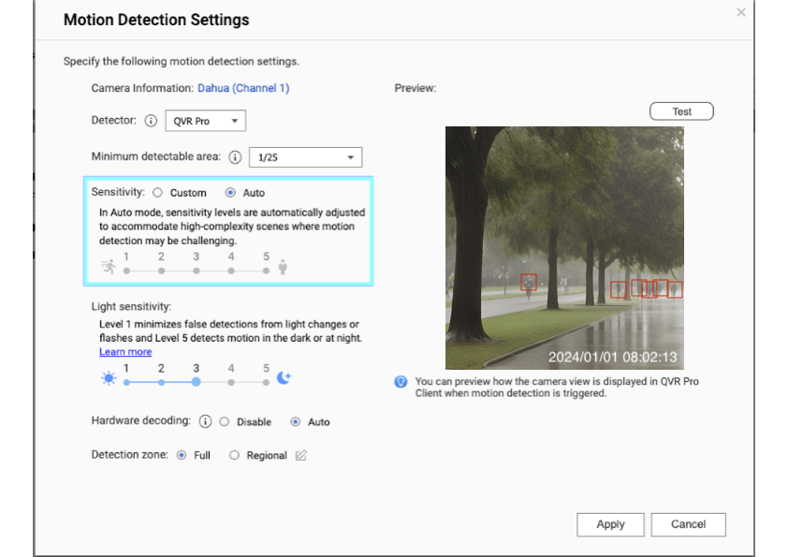Click the edit icon next to Regional
Image resolution: width=788 pixels, height=557 pixels.
[300, 456]
